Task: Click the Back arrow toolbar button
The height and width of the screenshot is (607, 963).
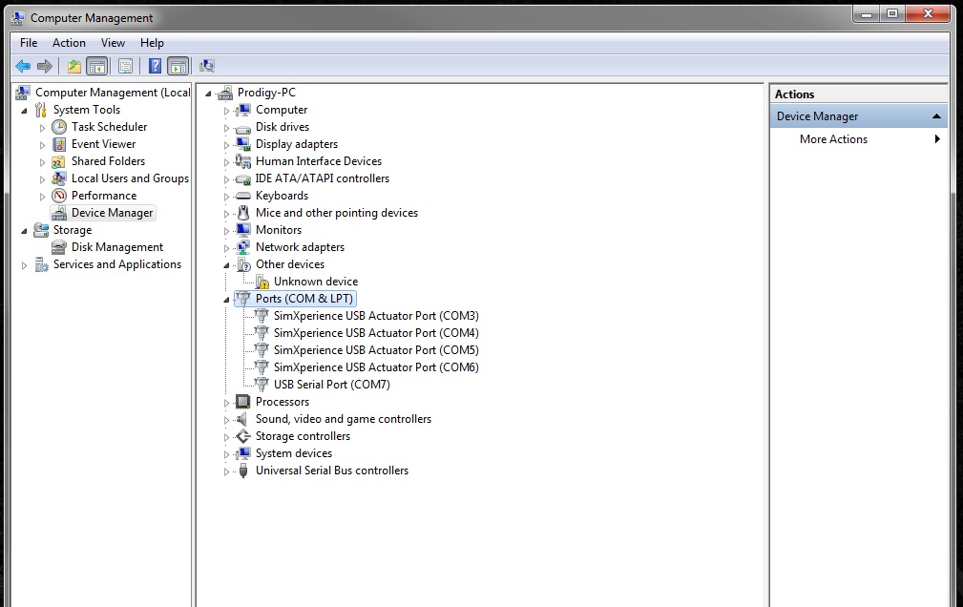Action: tap(23, 66)
